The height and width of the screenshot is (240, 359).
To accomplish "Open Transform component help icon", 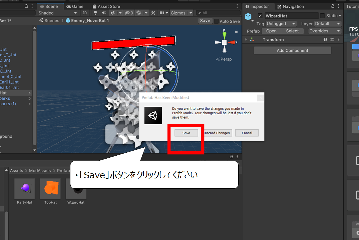I will click(325, 39).
